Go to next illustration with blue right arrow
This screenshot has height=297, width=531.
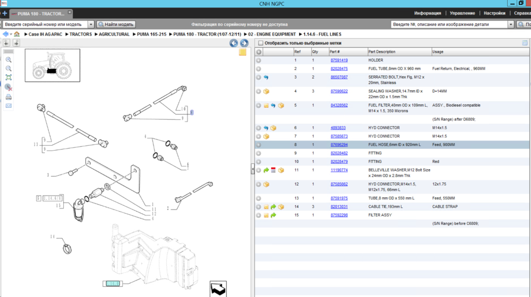244,43
